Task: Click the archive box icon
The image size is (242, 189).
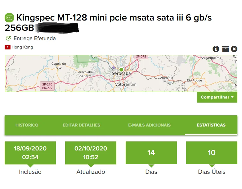Action: point(226,49)
